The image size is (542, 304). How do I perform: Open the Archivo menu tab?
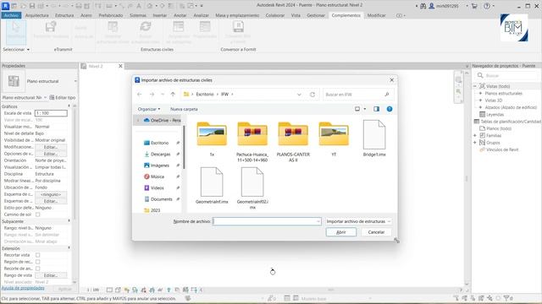pyautogui.click(x=11, y=15)
